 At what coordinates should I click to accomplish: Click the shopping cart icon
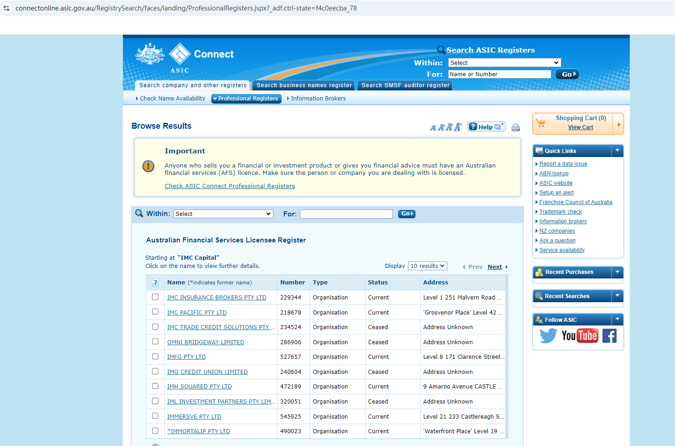541,123
